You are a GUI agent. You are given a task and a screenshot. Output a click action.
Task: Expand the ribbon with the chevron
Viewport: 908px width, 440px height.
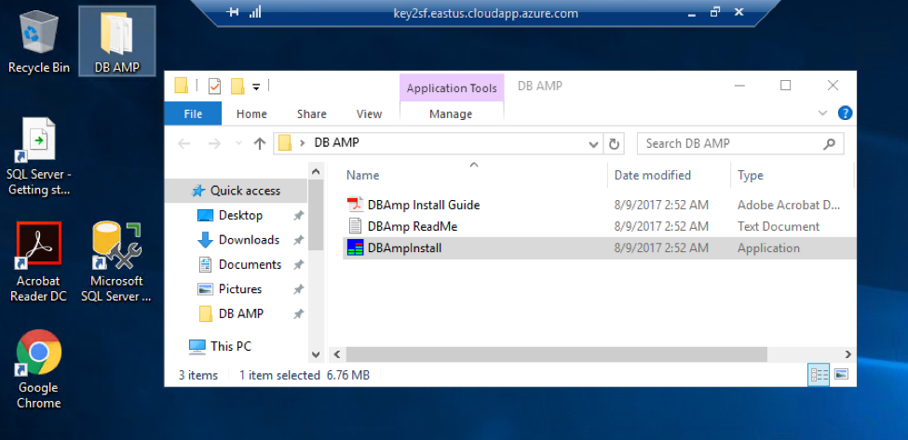[823, 113]
